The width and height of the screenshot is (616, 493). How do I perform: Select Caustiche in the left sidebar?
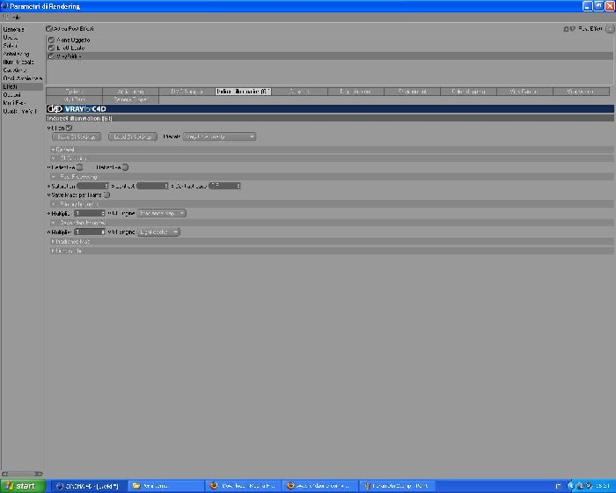coord(15,70)
